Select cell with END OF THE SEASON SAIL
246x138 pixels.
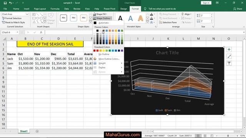tap(50, 44)
